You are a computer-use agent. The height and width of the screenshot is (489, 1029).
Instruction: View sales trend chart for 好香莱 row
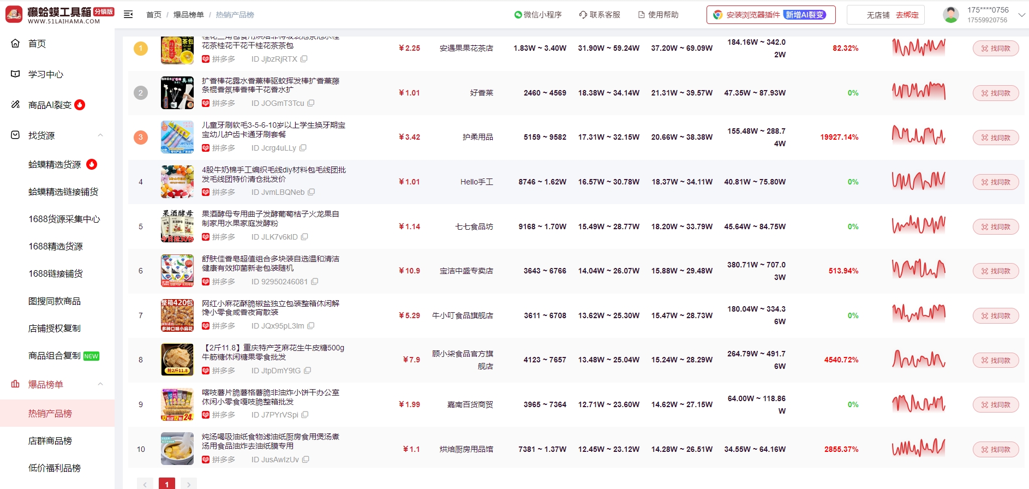[919, 92]
